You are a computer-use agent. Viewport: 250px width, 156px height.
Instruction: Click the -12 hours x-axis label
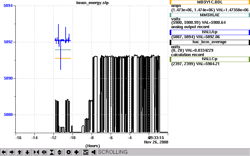pos(53,138)
